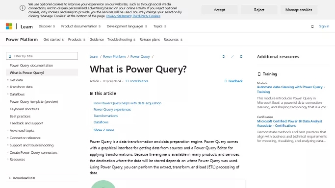Click the Filter by title input

[42, 56]
